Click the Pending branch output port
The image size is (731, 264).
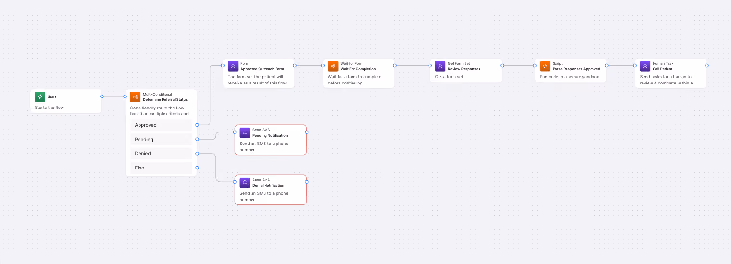(197, 139)
